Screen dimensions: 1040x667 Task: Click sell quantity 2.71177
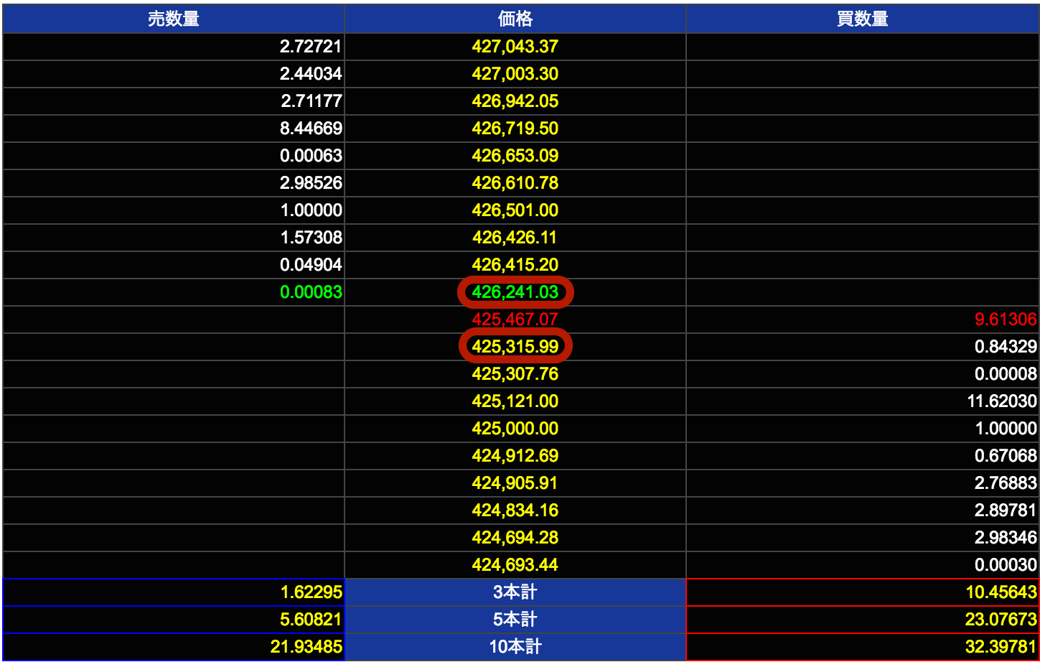(311, 101)
